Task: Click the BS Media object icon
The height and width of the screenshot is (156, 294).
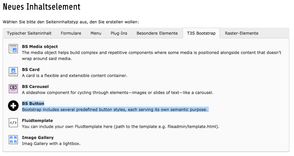Action: 13,49
